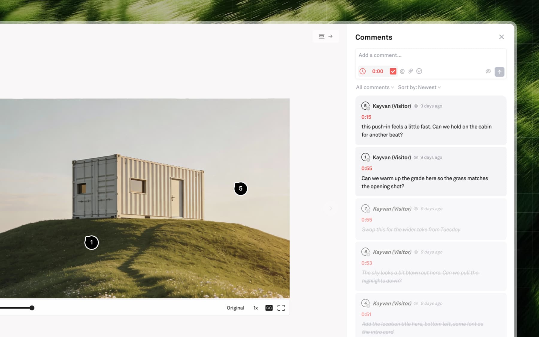Enter fullscreen mode with the fullscreen icon
The height and width of the screenshot is (337, 539).
pos(281,308)
